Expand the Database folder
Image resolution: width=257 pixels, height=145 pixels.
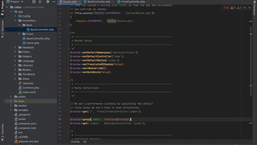click(x=15, y=48)
